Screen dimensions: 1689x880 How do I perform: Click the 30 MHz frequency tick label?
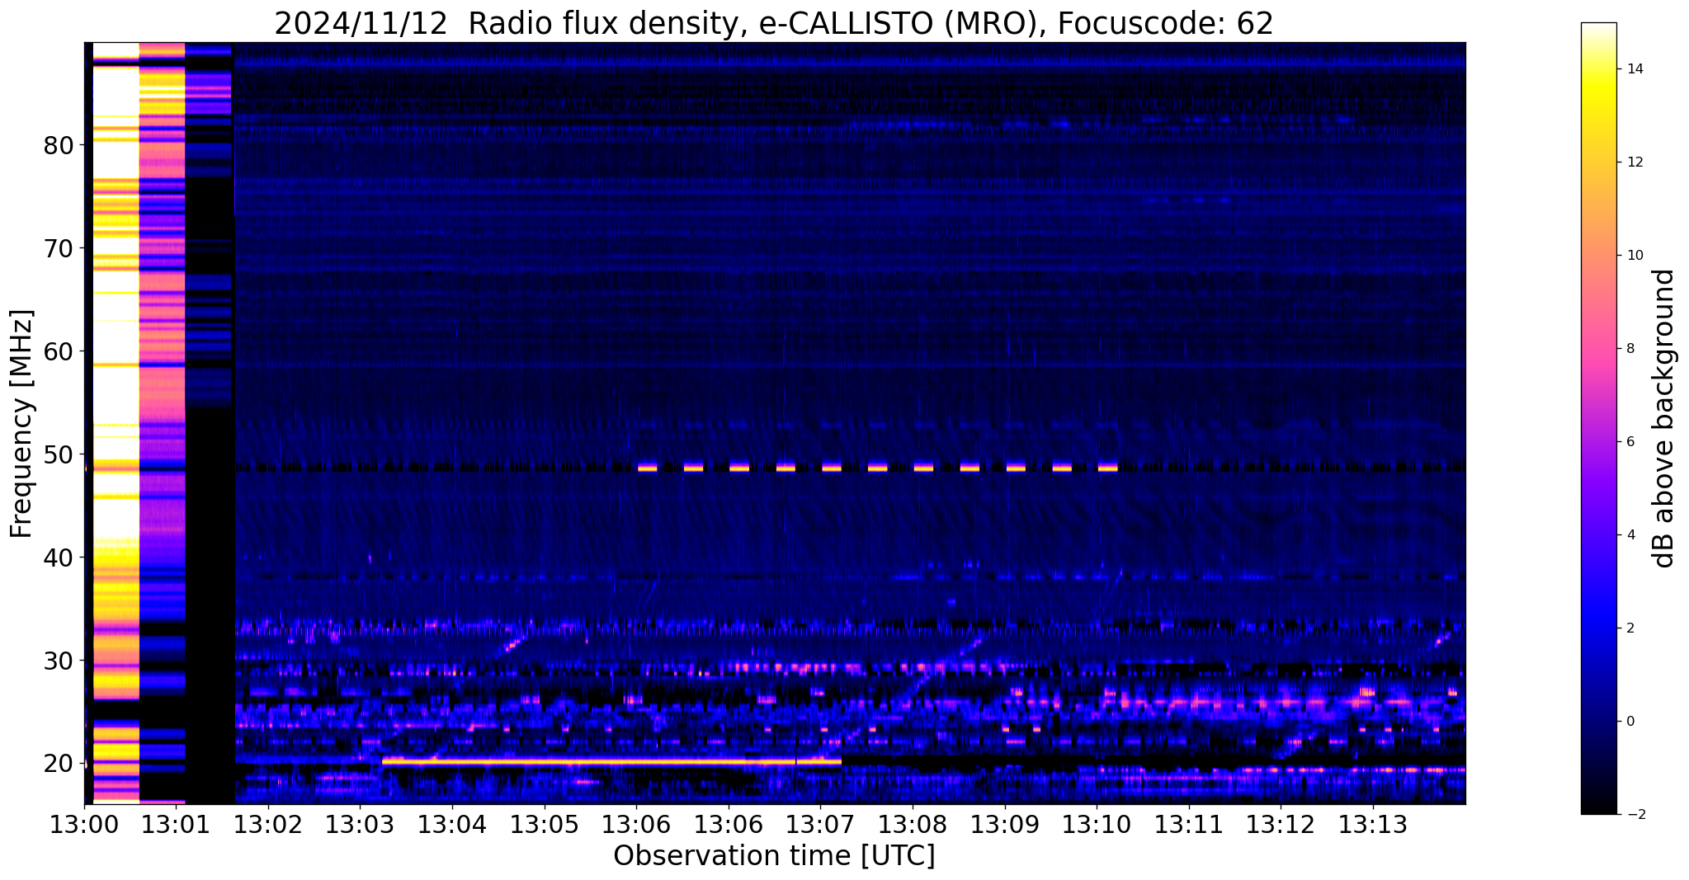[x=59, y=661]
